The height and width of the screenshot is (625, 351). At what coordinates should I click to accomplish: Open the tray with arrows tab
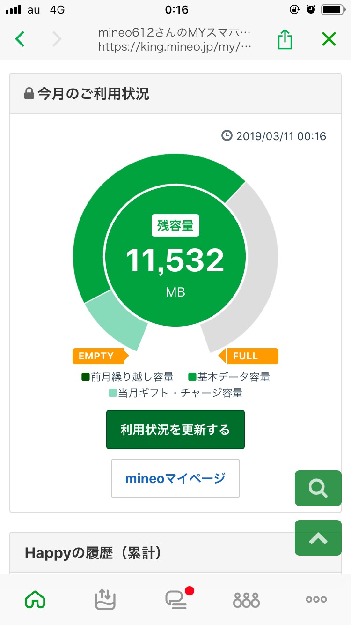tap(105, 599)
